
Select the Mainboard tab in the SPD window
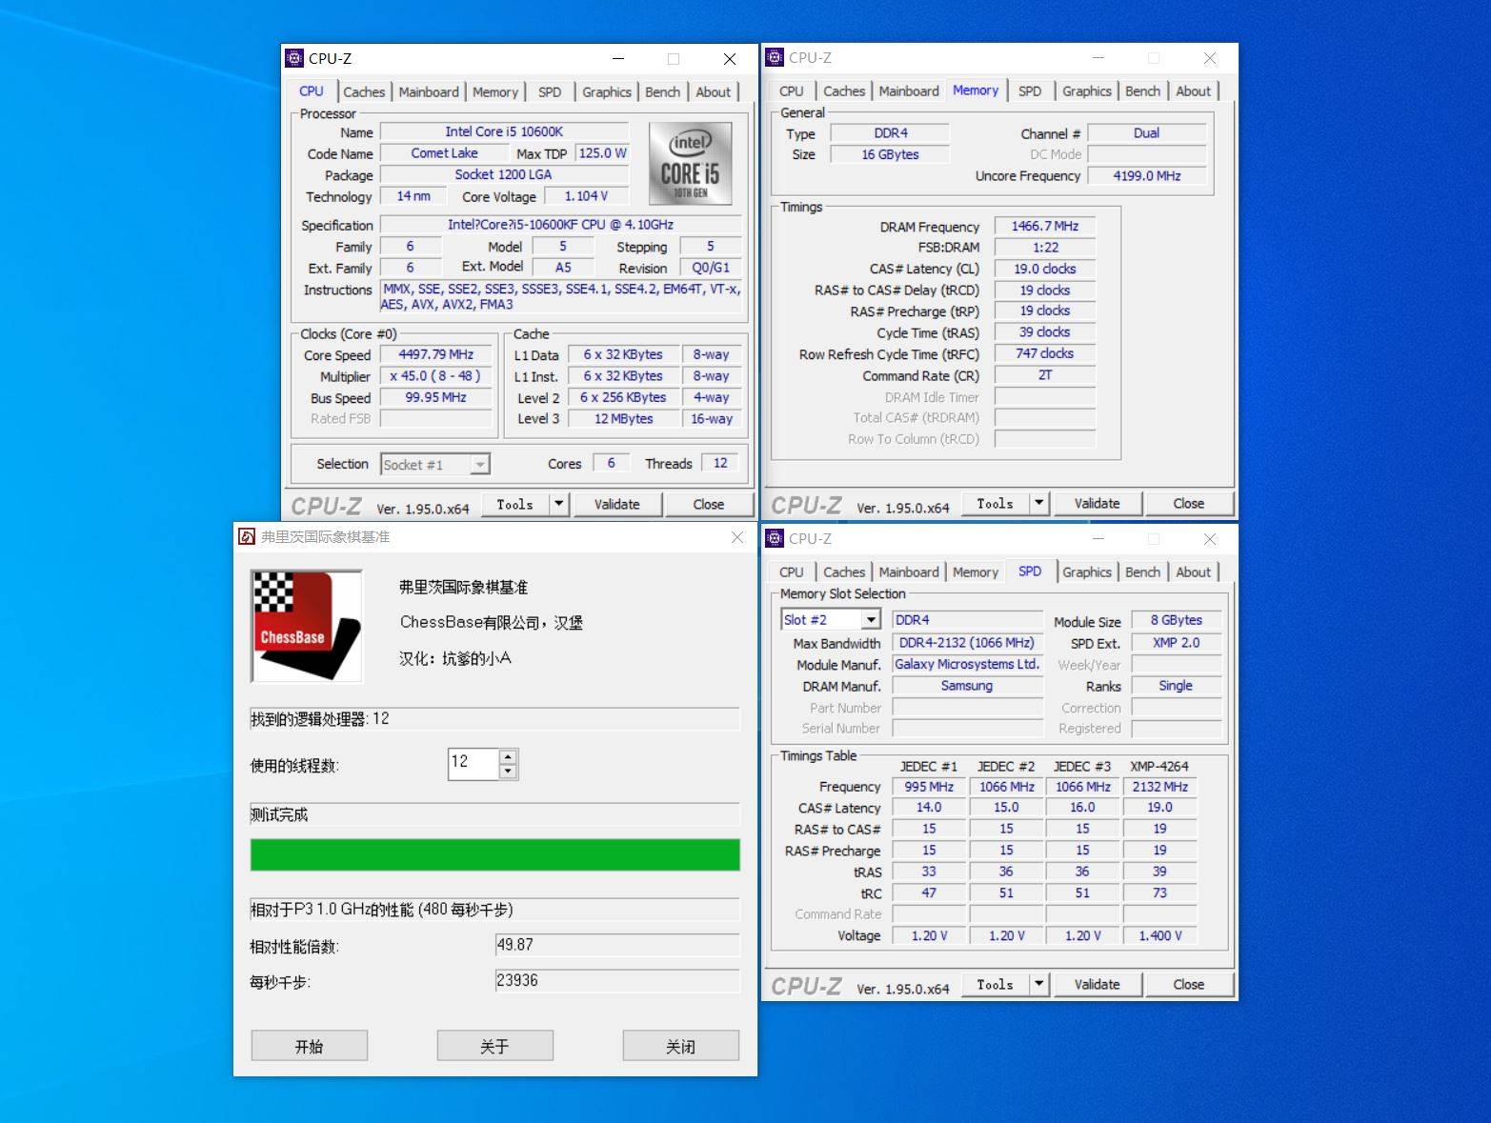pos(909,572)
